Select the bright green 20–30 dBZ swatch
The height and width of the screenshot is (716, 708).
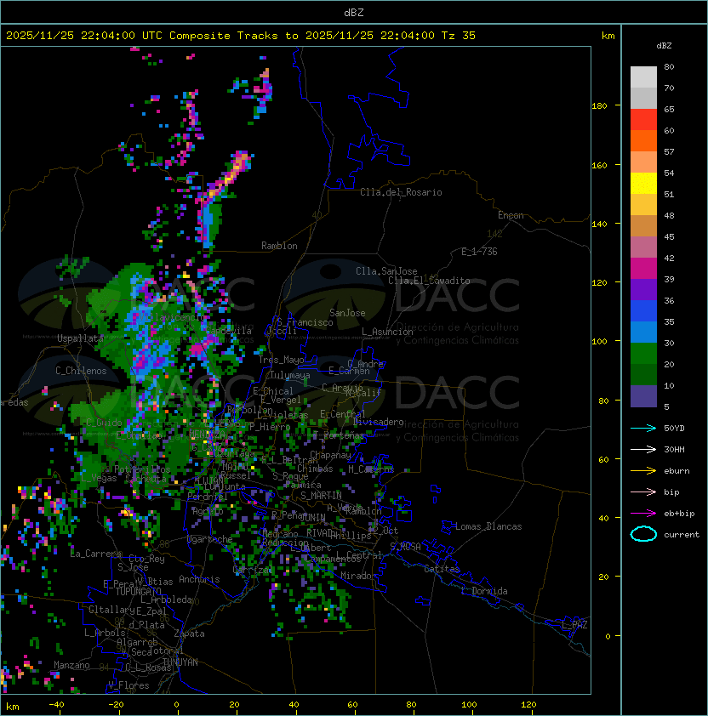click(x=643, y=354)
